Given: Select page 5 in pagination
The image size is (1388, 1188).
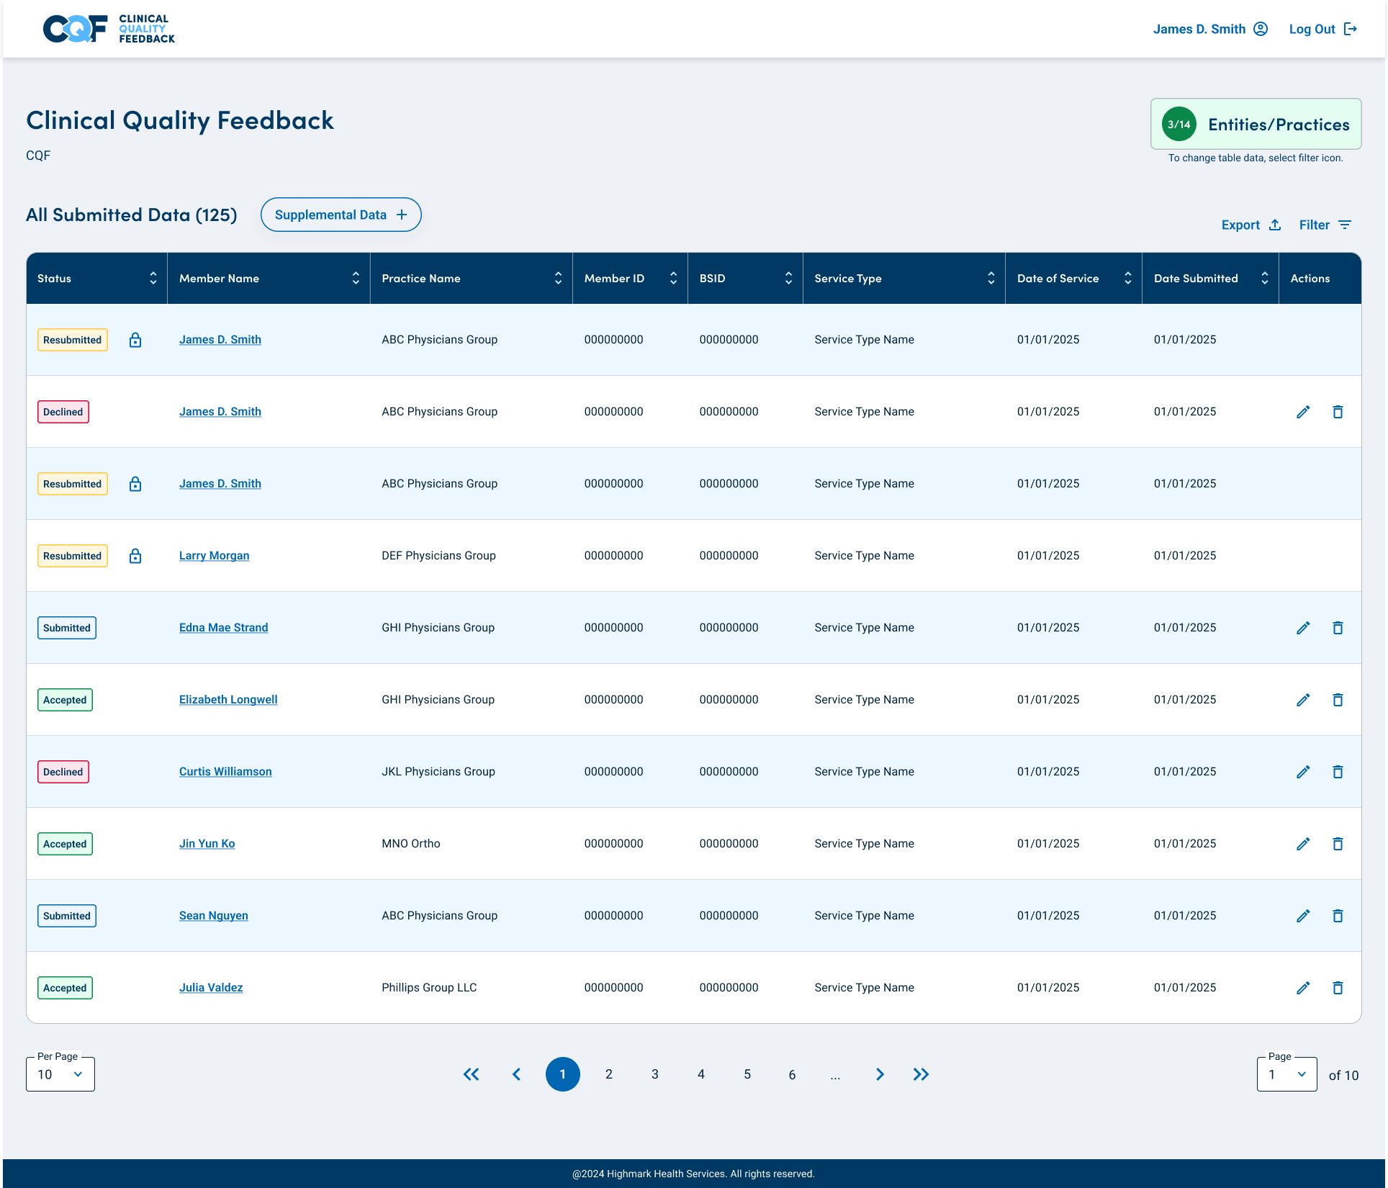Looking at the screenshot, I should [x=747, y=1074].
